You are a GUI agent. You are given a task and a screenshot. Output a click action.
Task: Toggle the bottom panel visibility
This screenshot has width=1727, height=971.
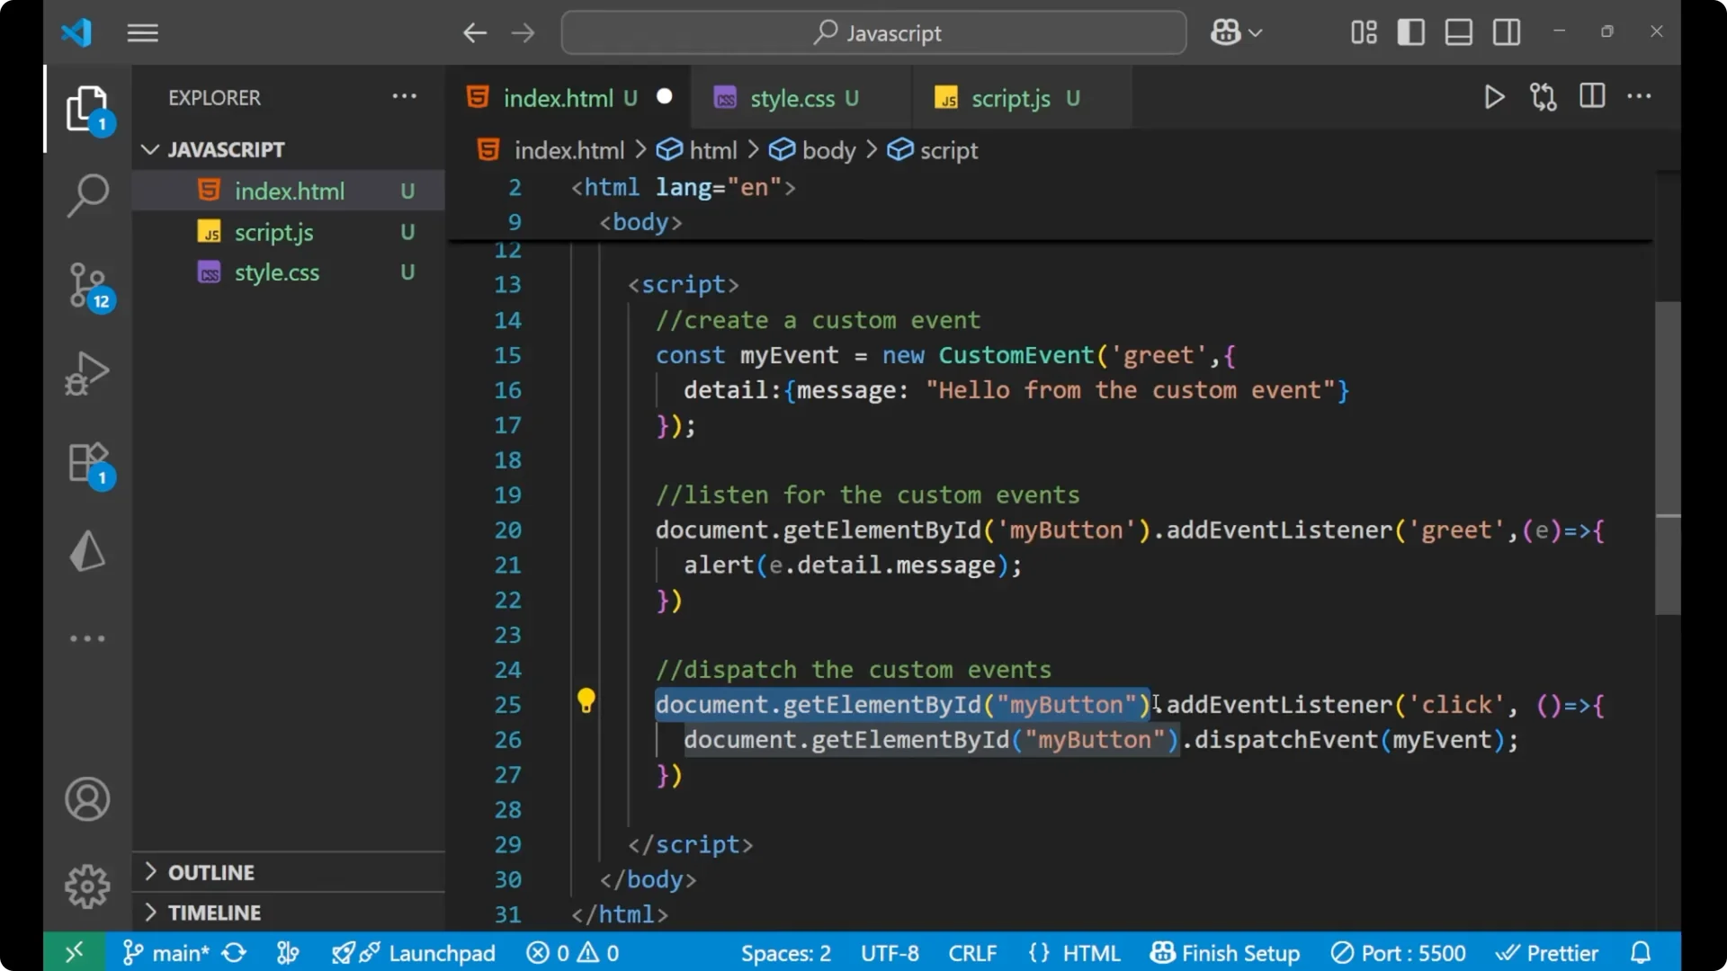(x=1458, y=31)
